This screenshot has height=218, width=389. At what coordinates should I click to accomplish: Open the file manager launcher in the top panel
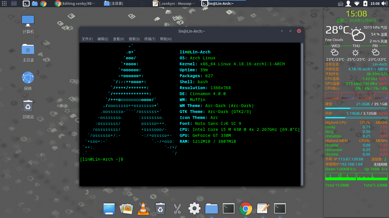click(x=35, y=4)
